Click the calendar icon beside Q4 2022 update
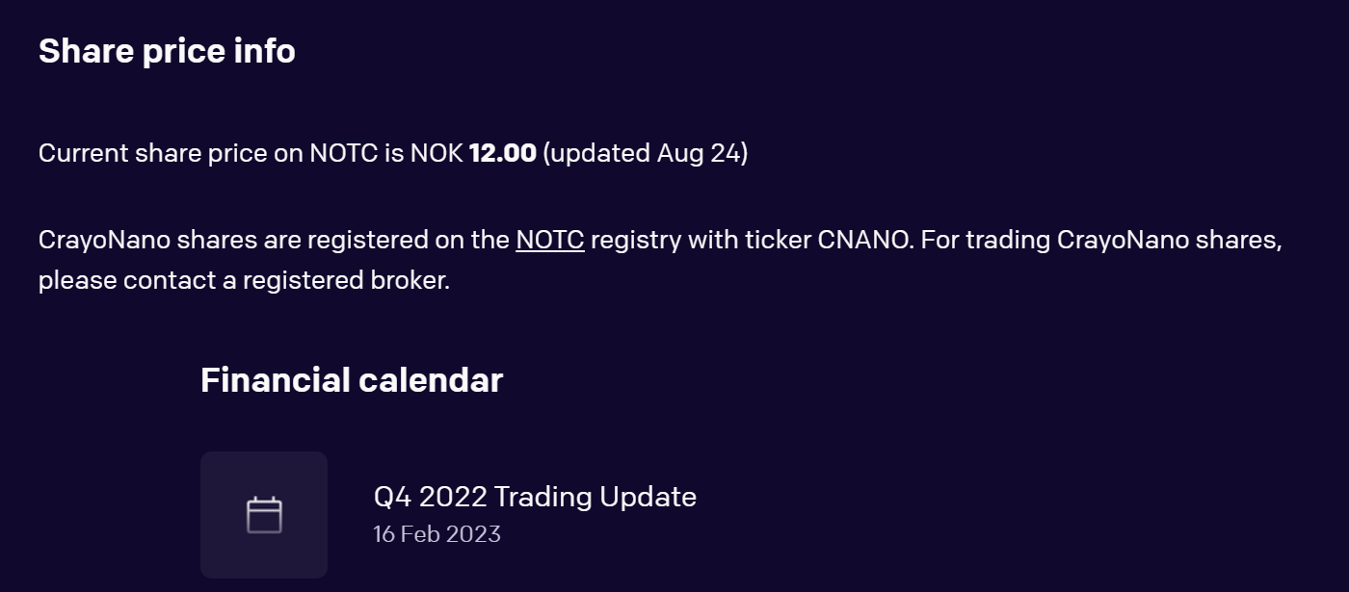Screen dimensions: 1349x592 (264, 515)
